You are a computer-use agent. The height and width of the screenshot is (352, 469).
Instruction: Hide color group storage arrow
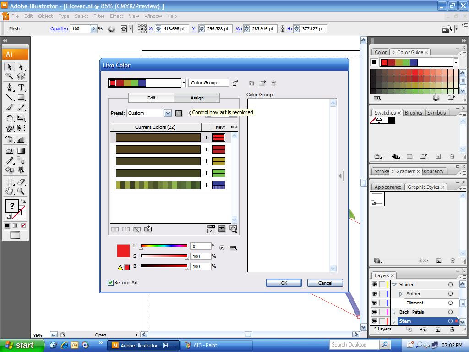tap(341, 176)
